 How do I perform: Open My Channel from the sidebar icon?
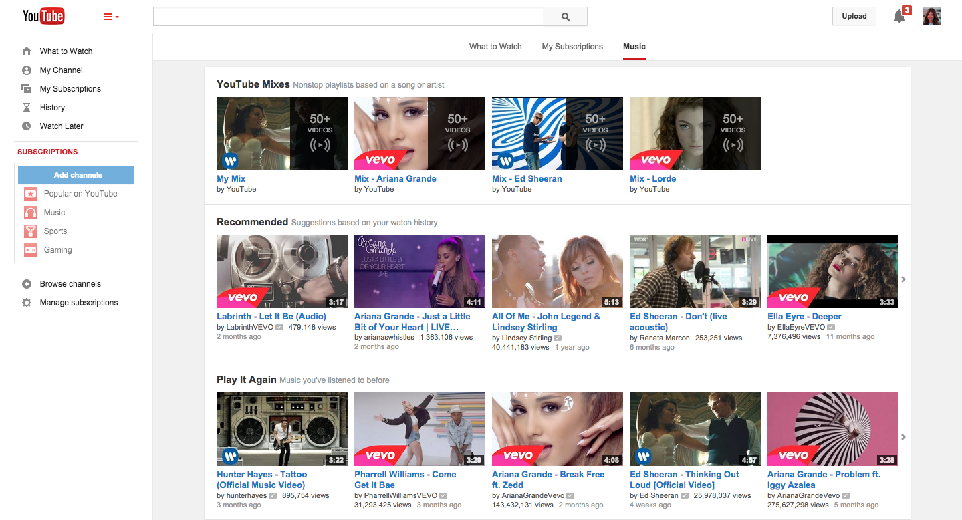point(26,70)
